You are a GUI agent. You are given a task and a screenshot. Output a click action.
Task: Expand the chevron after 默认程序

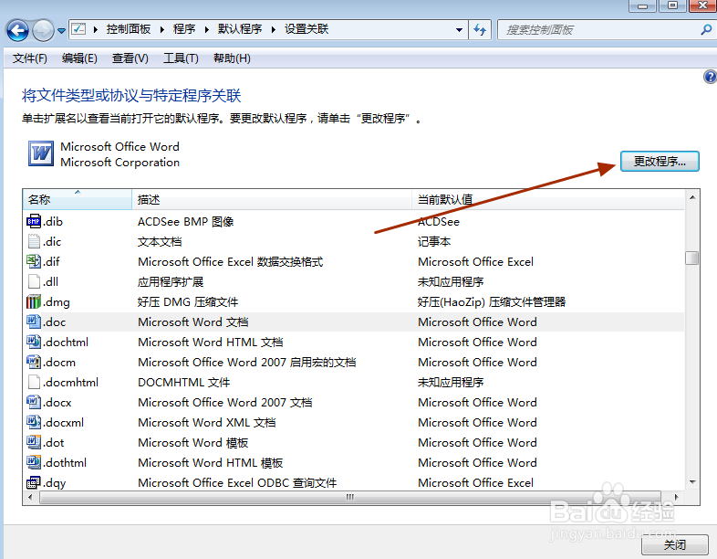[x=274, y=30]
